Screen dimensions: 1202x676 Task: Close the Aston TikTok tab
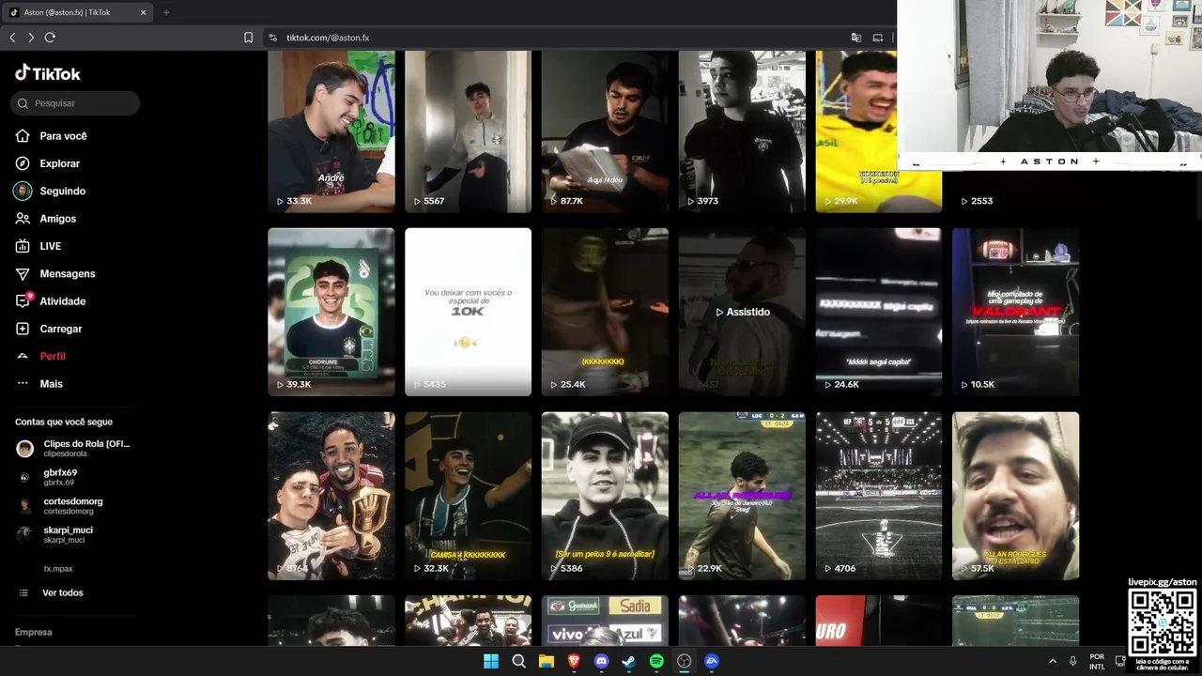coord(143,12)
